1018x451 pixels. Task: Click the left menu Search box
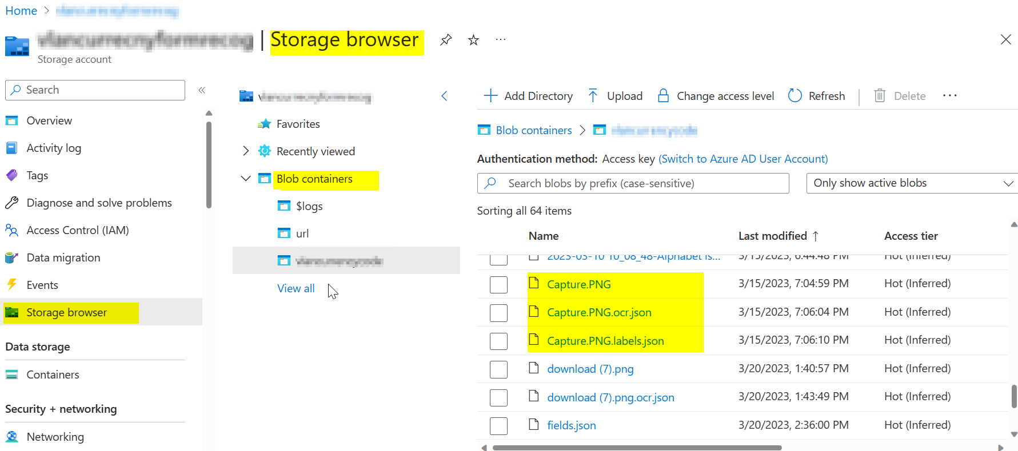(95, 90)
